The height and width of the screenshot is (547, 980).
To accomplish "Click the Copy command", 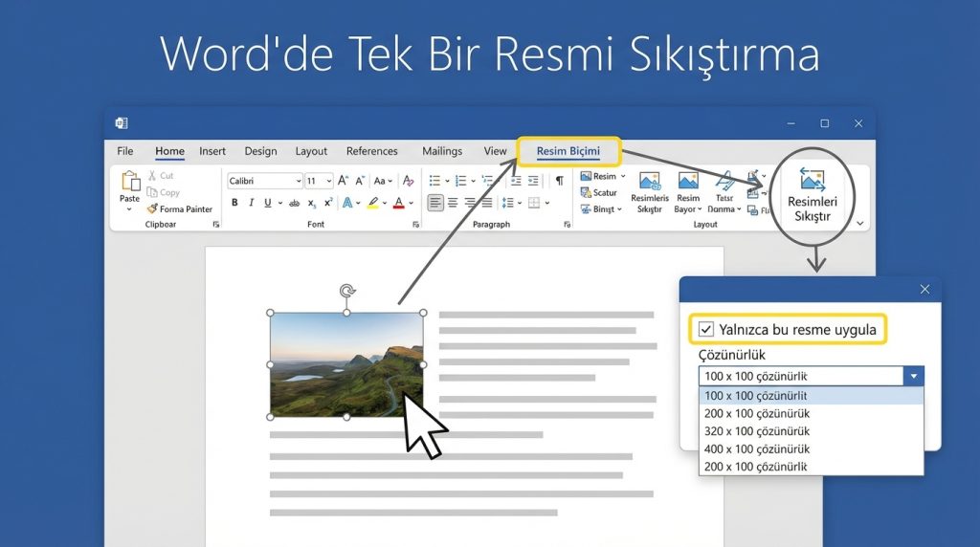I will (163, 192).
